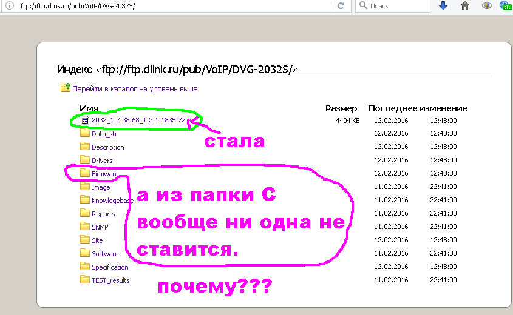Click the Image folder icon
The width and height of the screenshot is (513, 315).
pos(85,187)
